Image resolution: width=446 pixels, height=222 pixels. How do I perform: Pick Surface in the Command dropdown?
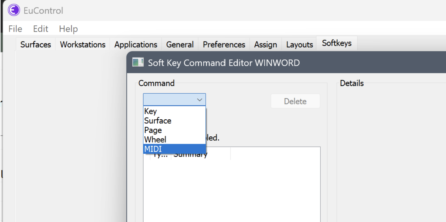158,121
